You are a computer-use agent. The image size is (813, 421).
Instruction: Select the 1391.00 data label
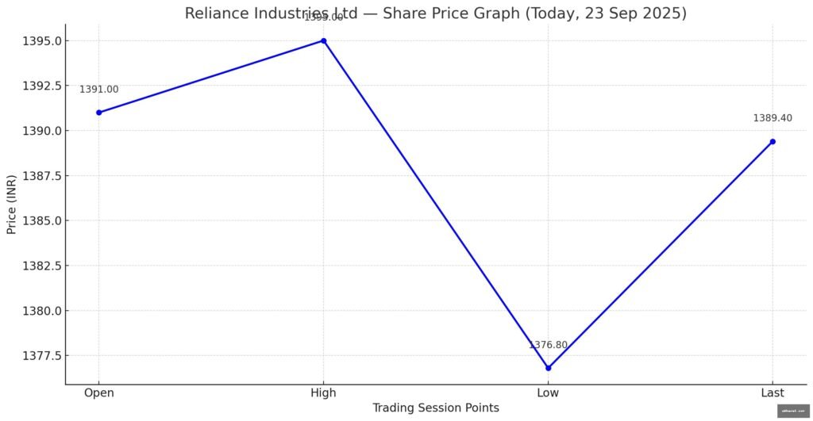[x=98, y=90]
